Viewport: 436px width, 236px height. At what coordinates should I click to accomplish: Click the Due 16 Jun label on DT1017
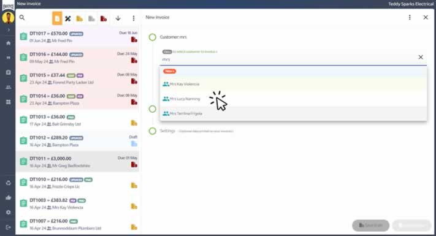click(x=128, y=33)
